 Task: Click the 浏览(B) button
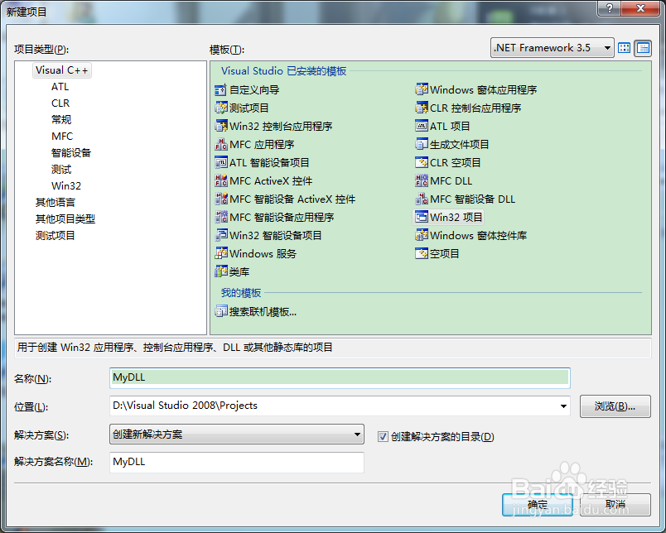(615, 406)
